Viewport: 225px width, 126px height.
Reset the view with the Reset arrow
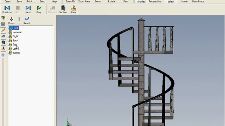(x=27, y=21)
